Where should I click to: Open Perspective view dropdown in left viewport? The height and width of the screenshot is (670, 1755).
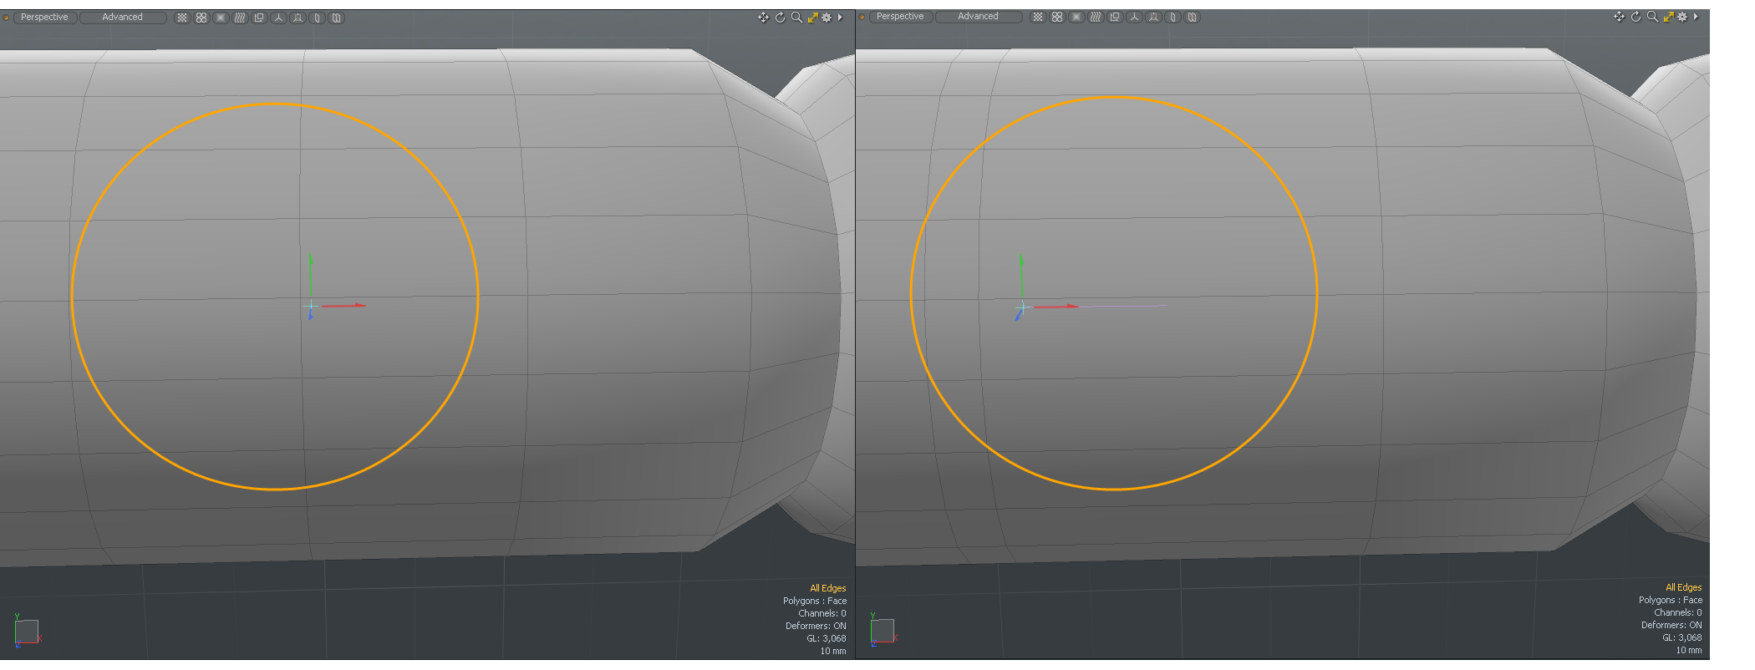pyautogui.click(x=44, y=18)
